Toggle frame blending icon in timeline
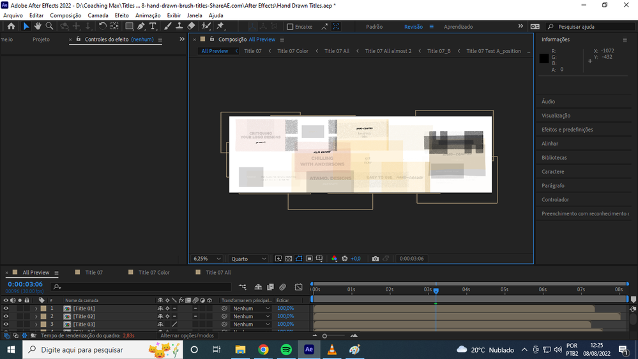Viewport: 638px width, 359px height. [270, 287]
